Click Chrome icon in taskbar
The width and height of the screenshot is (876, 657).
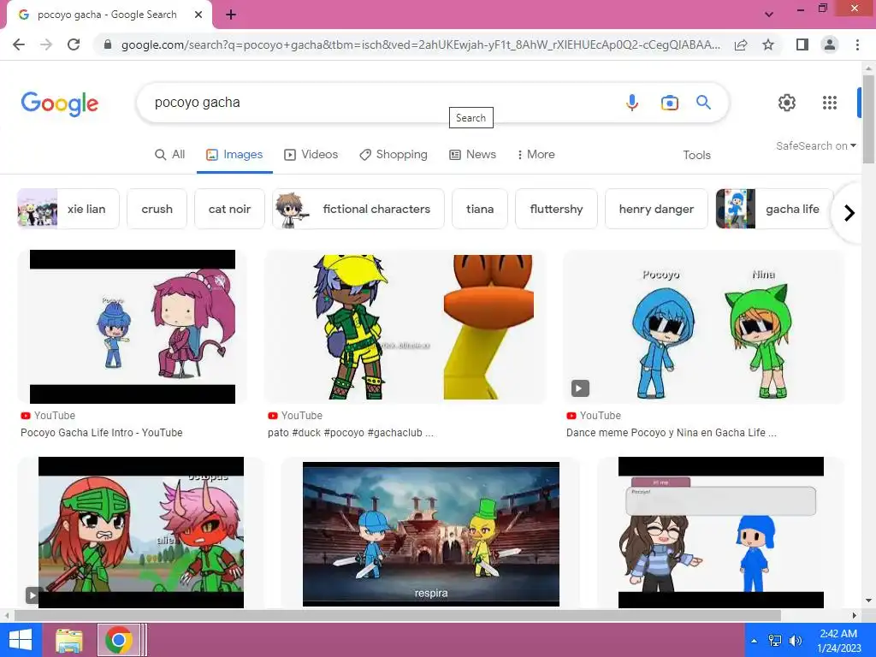[x=118, y=640]
